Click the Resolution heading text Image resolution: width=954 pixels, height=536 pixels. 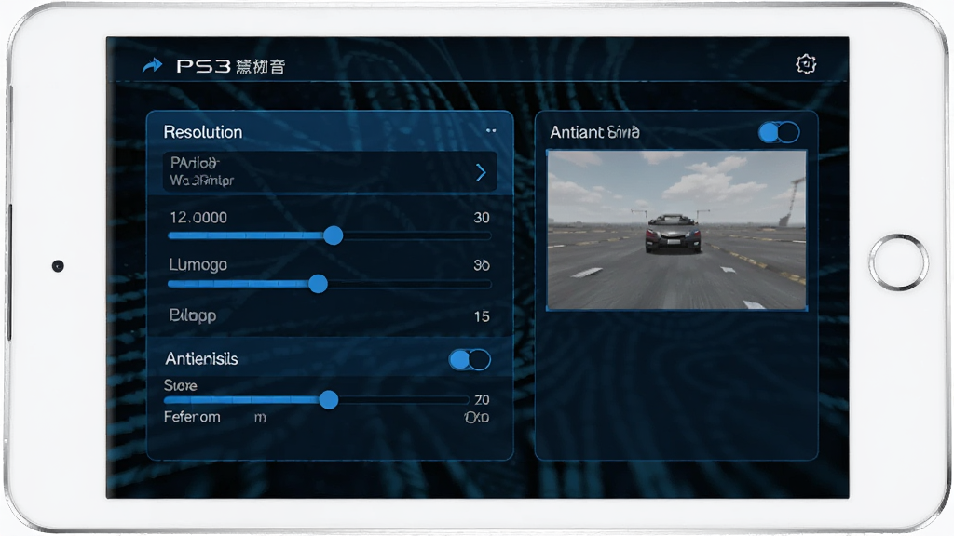(x=203, y=132)
